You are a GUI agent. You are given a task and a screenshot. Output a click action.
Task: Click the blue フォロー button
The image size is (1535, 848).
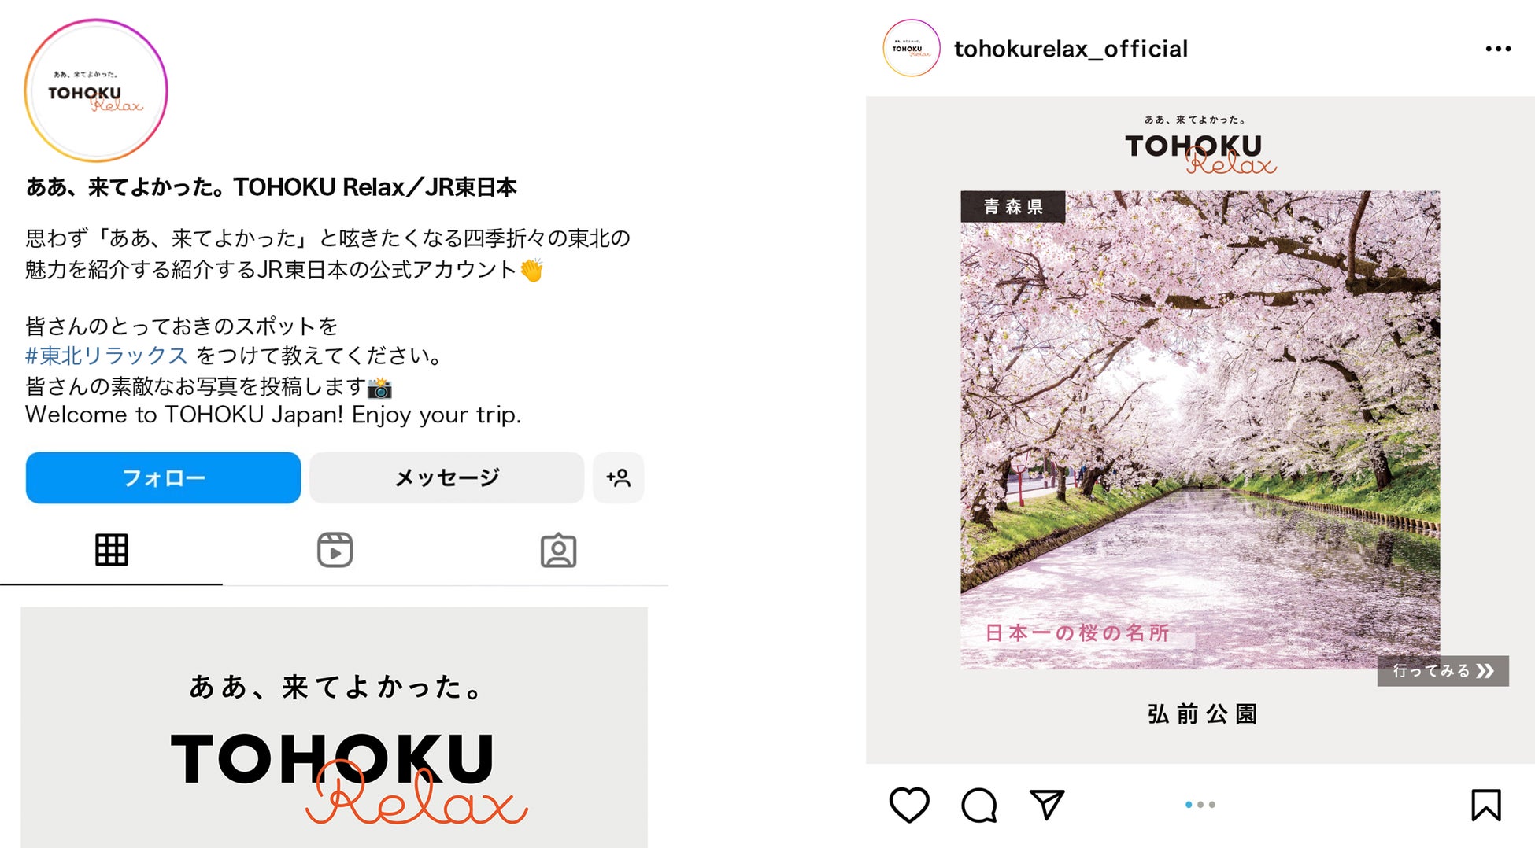pos(163,477)
